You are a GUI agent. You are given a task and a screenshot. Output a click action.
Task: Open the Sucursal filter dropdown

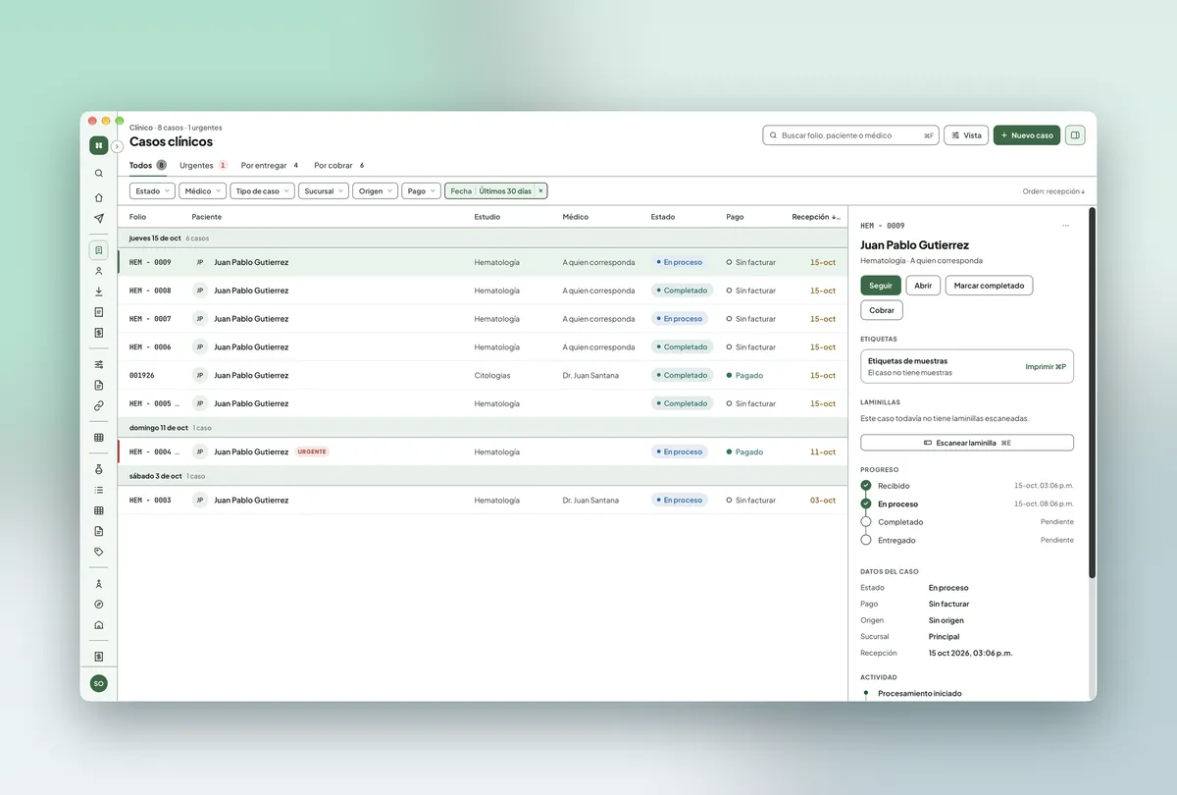[x=324, y=191]
